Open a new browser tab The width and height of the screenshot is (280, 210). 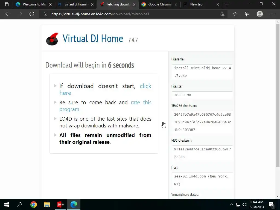pyautogui.click(x=227, y=4)
